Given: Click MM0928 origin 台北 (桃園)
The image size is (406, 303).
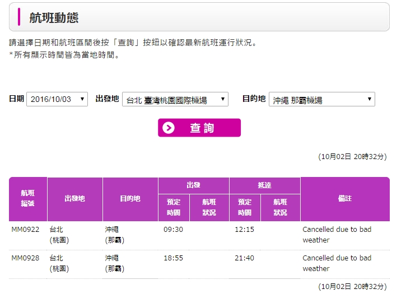Looking at the screenshot, I should tap(59, 263).
